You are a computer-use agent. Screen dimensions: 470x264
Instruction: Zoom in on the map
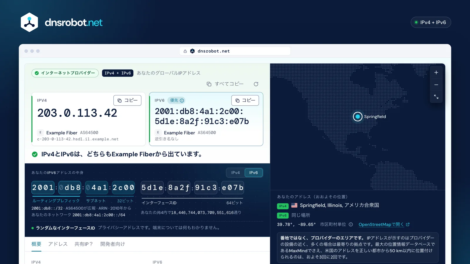436,72
